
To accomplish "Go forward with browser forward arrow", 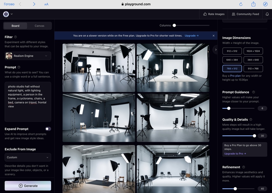I will pyautogui.click(x=34, y=4).
